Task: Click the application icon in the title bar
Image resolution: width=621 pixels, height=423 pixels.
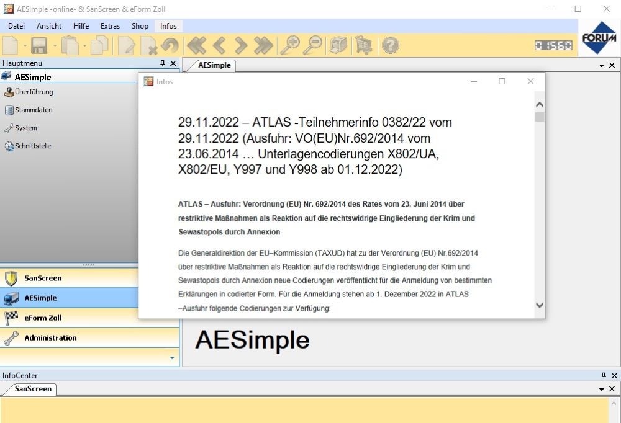Action: point(8,9)
